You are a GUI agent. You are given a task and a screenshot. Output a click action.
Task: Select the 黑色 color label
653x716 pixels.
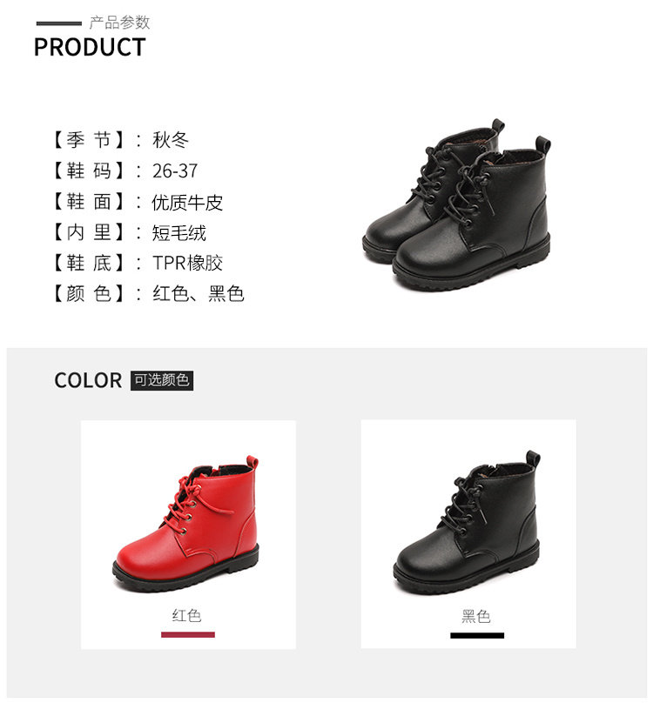pos(476,617)
